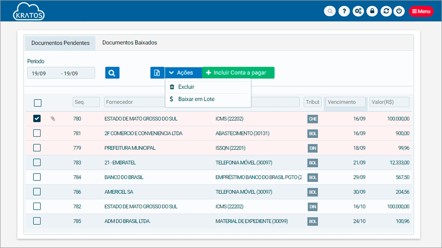
Task: Click the CHE badge on row 780
Action: tap(312, 119)
